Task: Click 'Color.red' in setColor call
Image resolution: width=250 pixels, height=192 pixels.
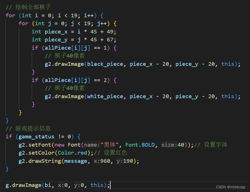Action: pos(73,153)
